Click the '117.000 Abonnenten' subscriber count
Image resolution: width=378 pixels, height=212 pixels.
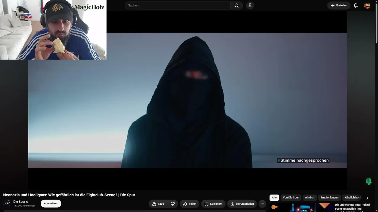(x=24, y=206)
